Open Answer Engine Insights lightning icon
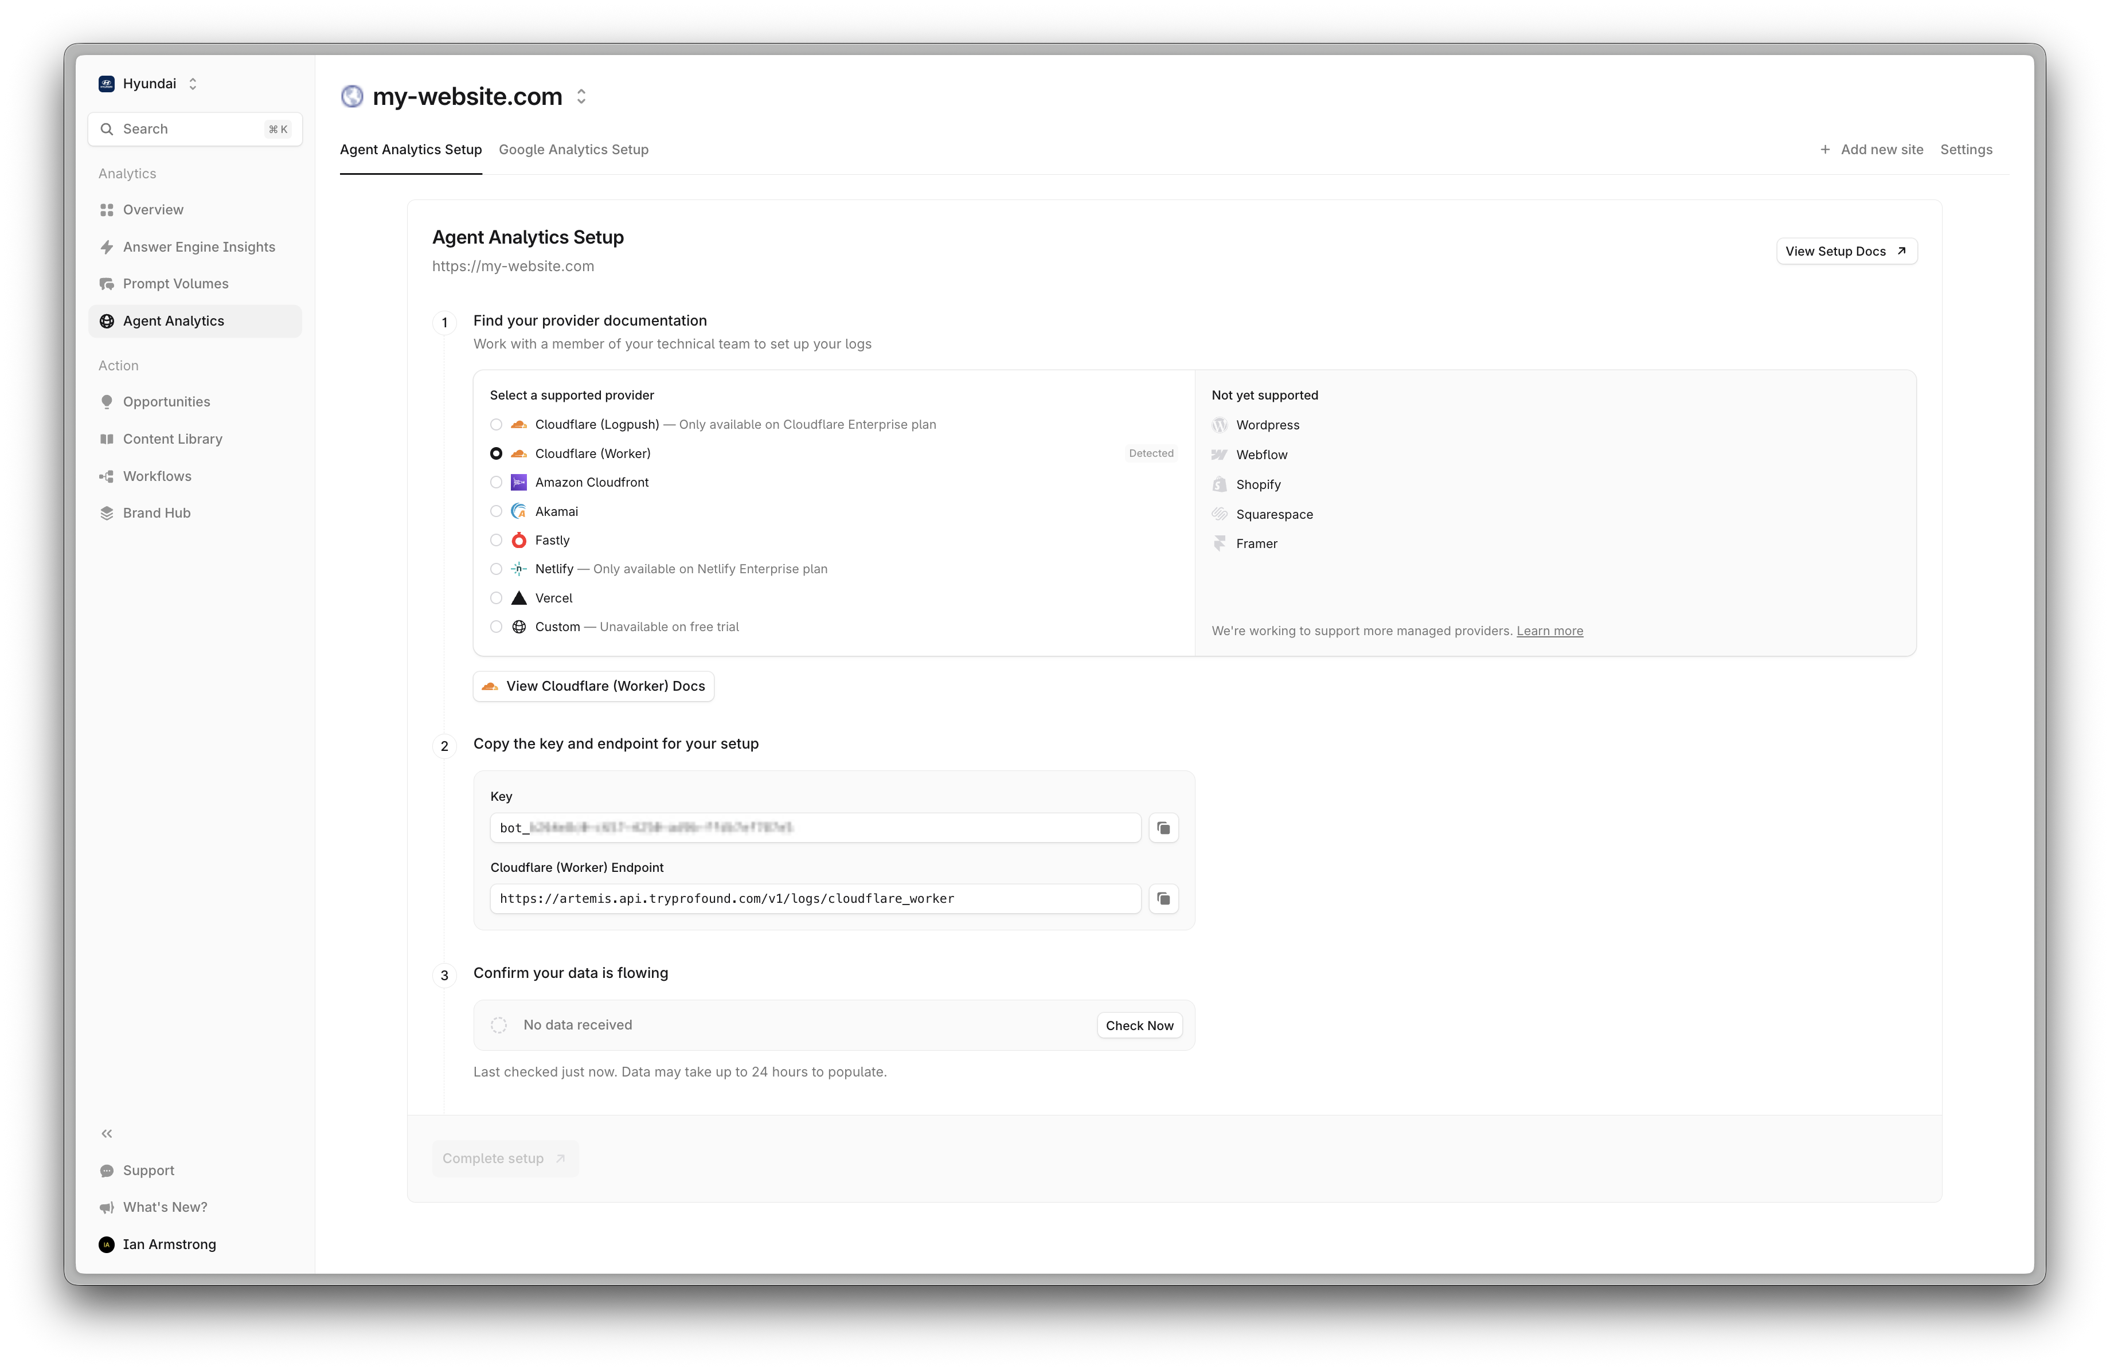 (x=107, y=247)
